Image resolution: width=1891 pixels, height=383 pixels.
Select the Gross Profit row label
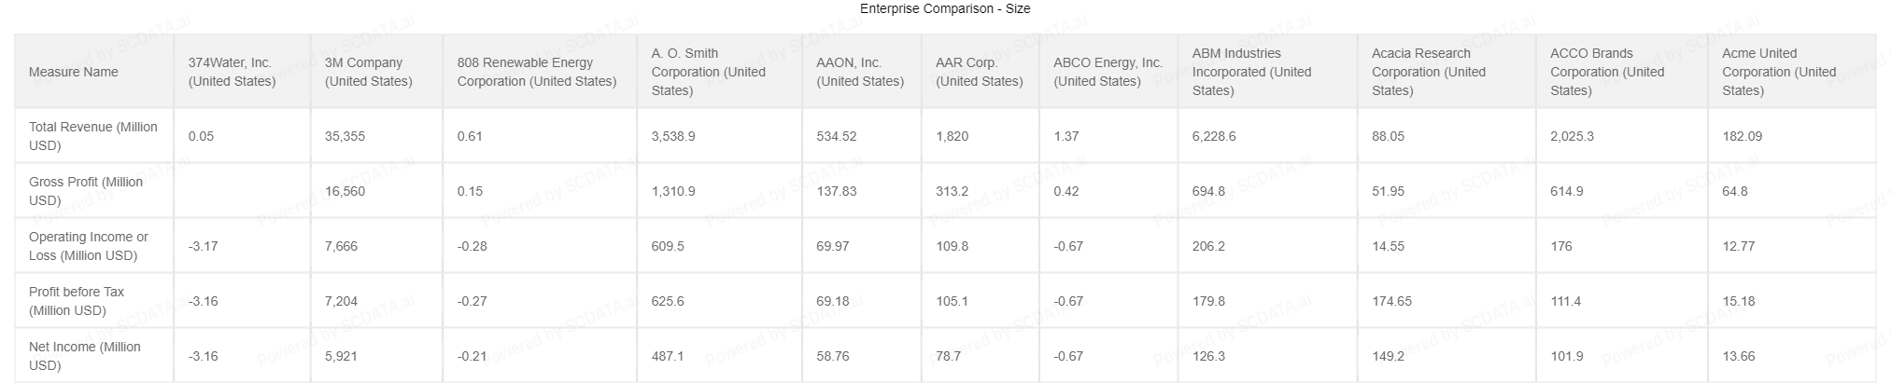(86, 191)
